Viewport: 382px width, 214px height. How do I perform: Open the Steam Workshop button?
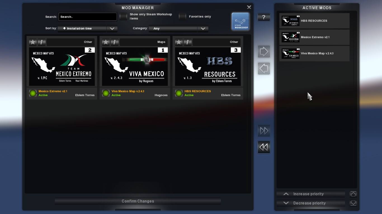(240, 21)
